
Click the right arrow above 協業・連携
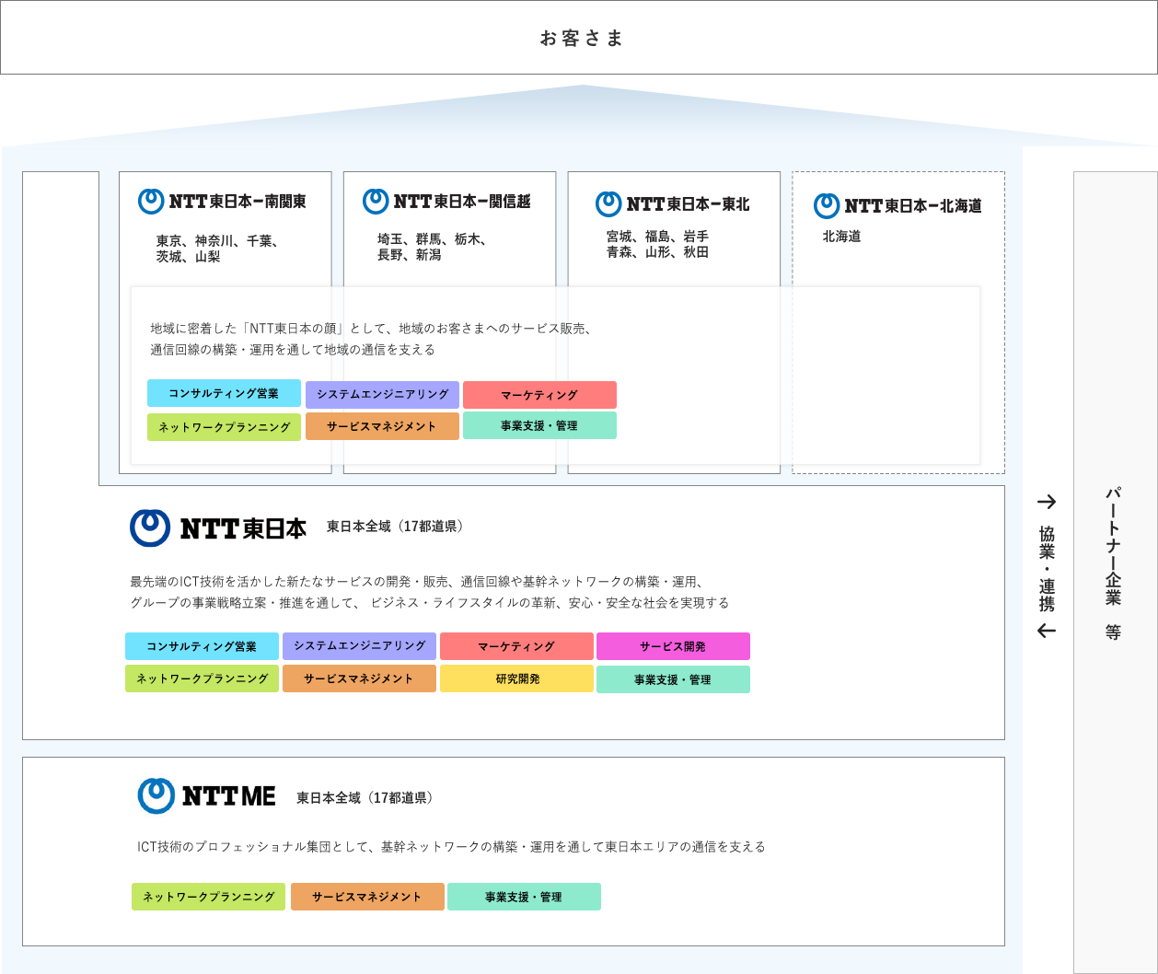tap(1047, 502)
